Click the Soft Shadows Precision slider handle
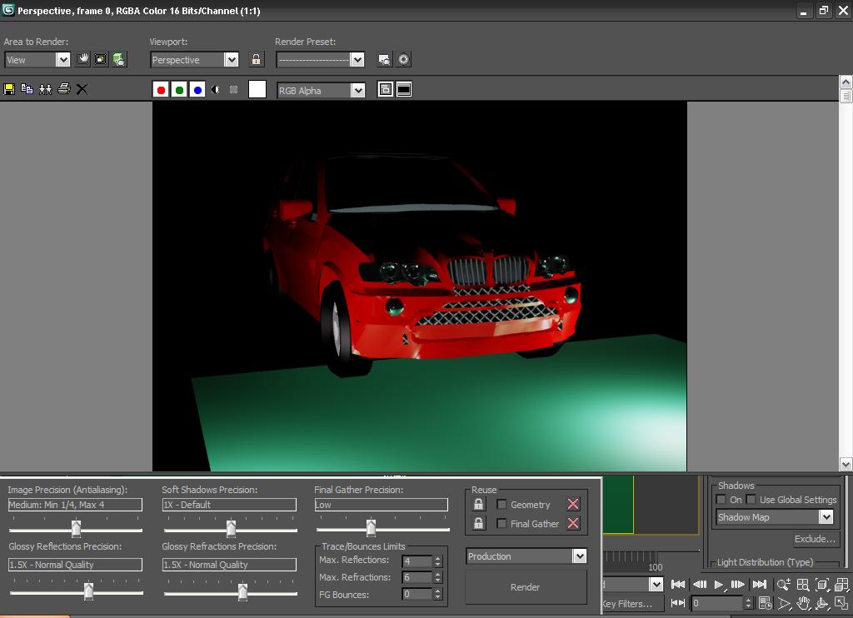The width and height of the screenshot is (853, 618). click(232, 528)
